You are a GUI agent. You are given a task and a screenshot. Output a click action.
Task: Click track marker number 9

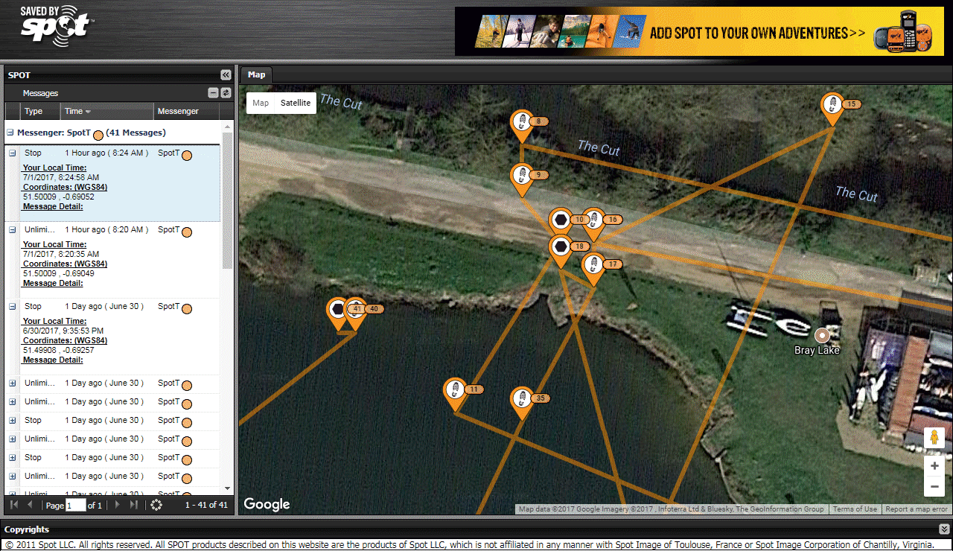coord(522,178)
